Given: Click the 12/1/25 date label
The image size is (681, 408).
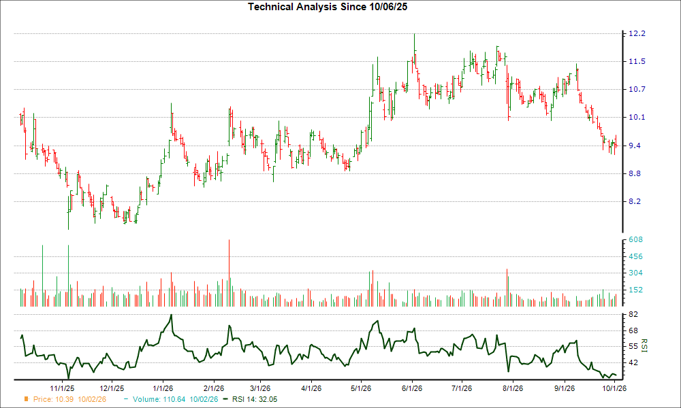Looking at the screenshot, I should pyautogui.click(x=112, y=388).
